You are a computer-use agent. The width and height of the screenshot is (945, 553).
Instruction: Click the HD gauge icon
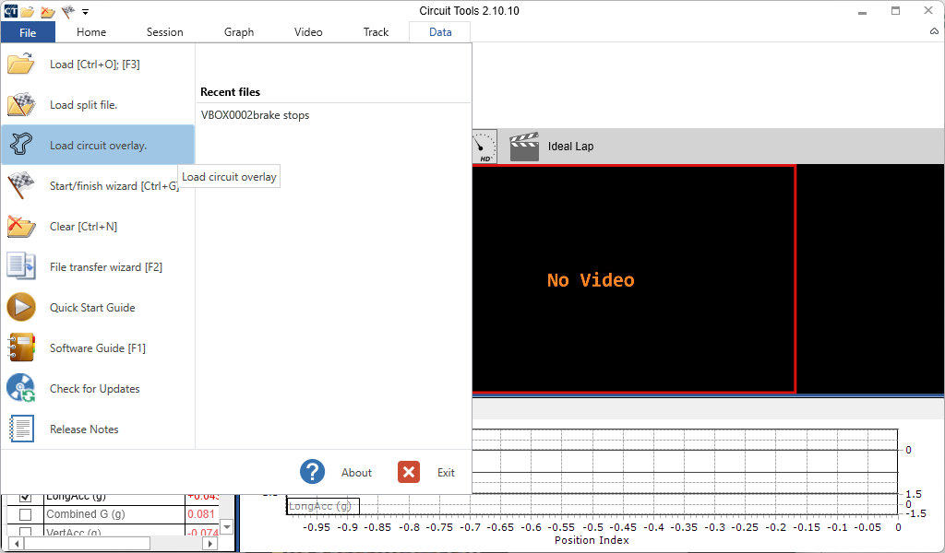click(484, 147)
